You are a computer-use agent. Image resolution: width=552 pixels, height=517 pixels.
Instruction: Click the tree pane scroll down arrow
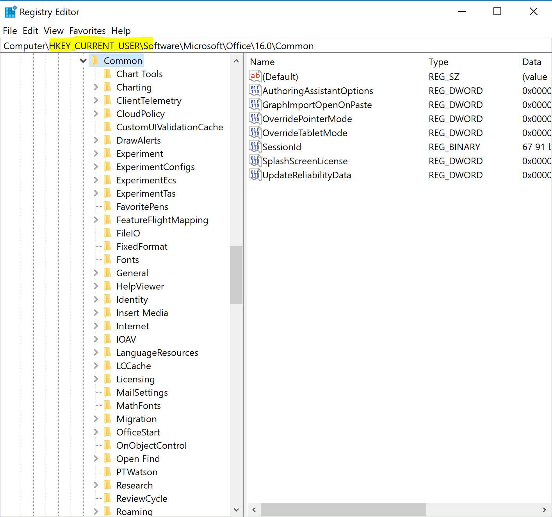pyautogui.click(x=236, y=510)
